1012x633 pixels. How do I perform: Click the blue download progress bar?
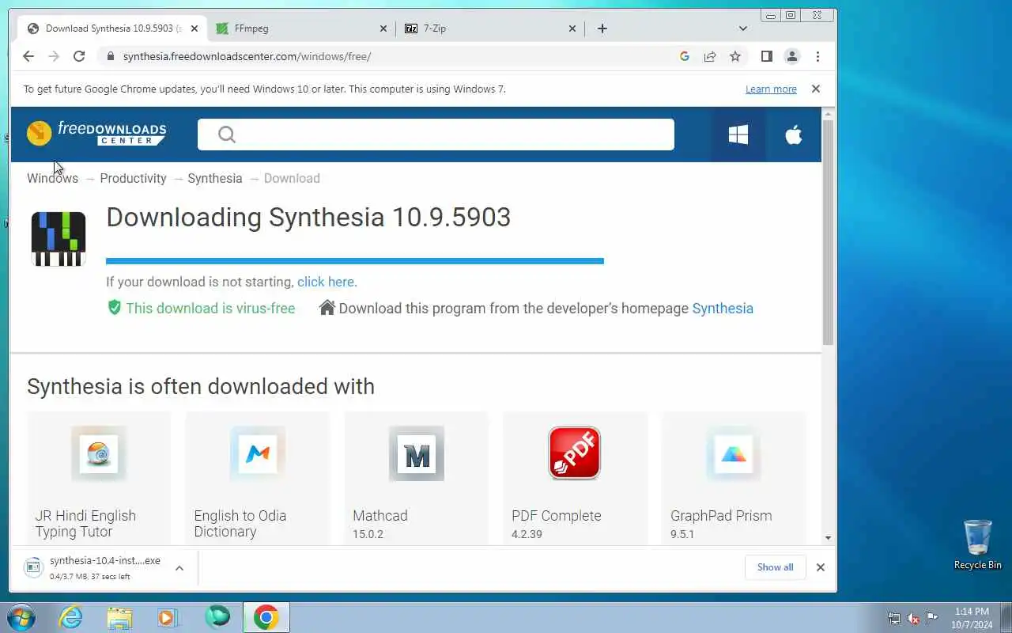355,261
